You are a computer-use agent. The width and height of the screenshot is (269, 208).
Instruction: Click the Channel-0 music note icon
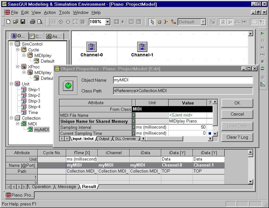pos(92,47)
